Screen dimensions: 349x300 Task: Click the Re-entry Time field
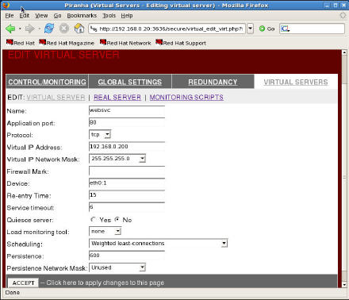[x=127, y=195]
